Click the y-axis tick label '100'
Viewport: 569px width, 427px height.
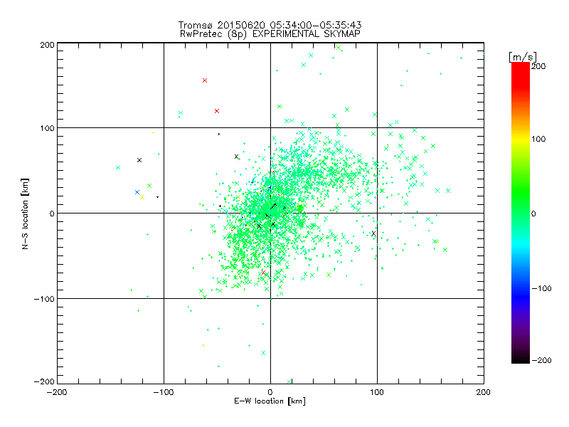(x=47, y=128)
